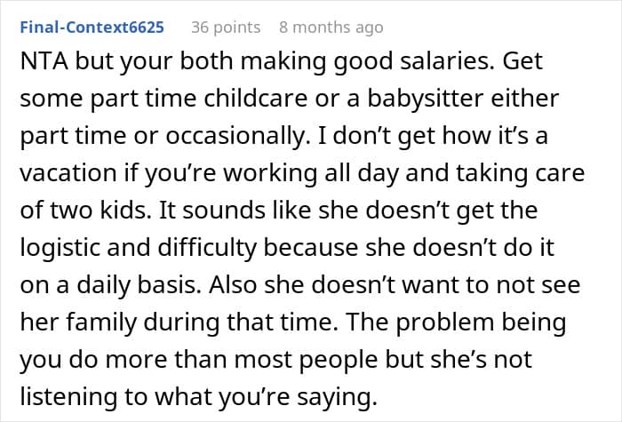
Task: Click the word "childcare" in the comment
Action: pyautogui.click(x=256, y=99)
